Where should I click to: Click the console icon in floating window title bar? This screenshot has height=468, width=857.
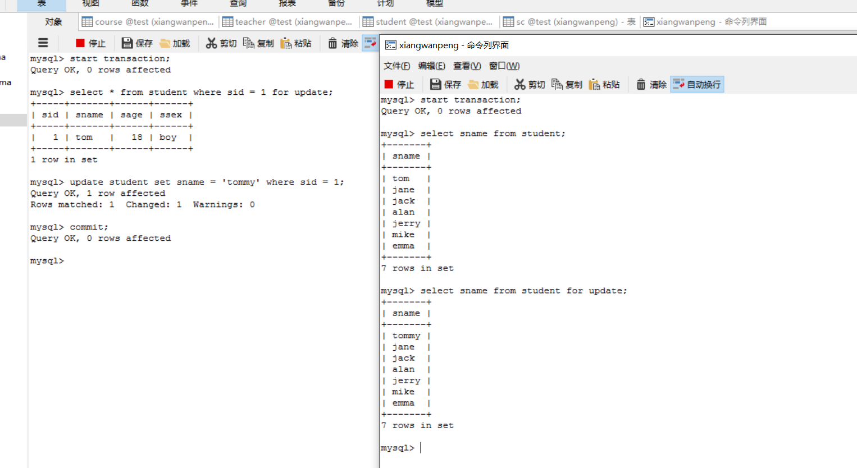pyautogui.click(x=391, y=45)
